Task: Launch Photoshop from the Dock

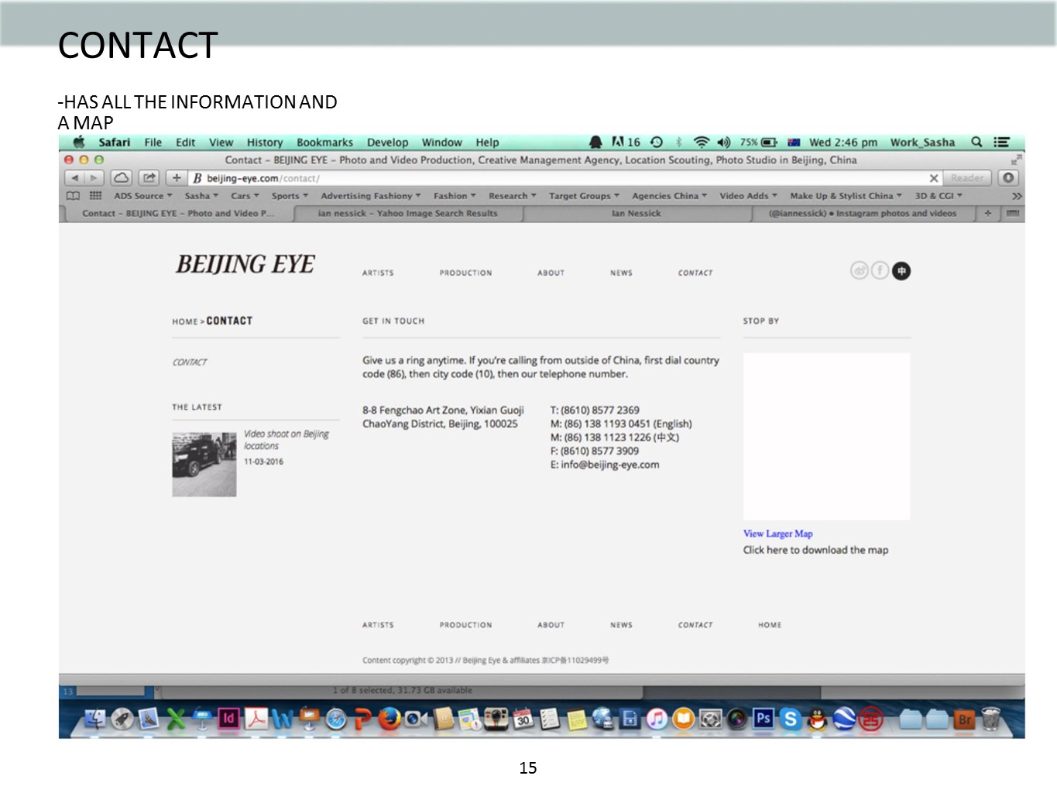Action: tap(763, 718)
